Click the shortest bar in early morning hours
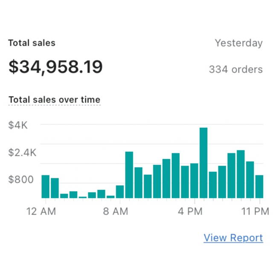This screenshot has width=273, height=273. coord(82,197)
